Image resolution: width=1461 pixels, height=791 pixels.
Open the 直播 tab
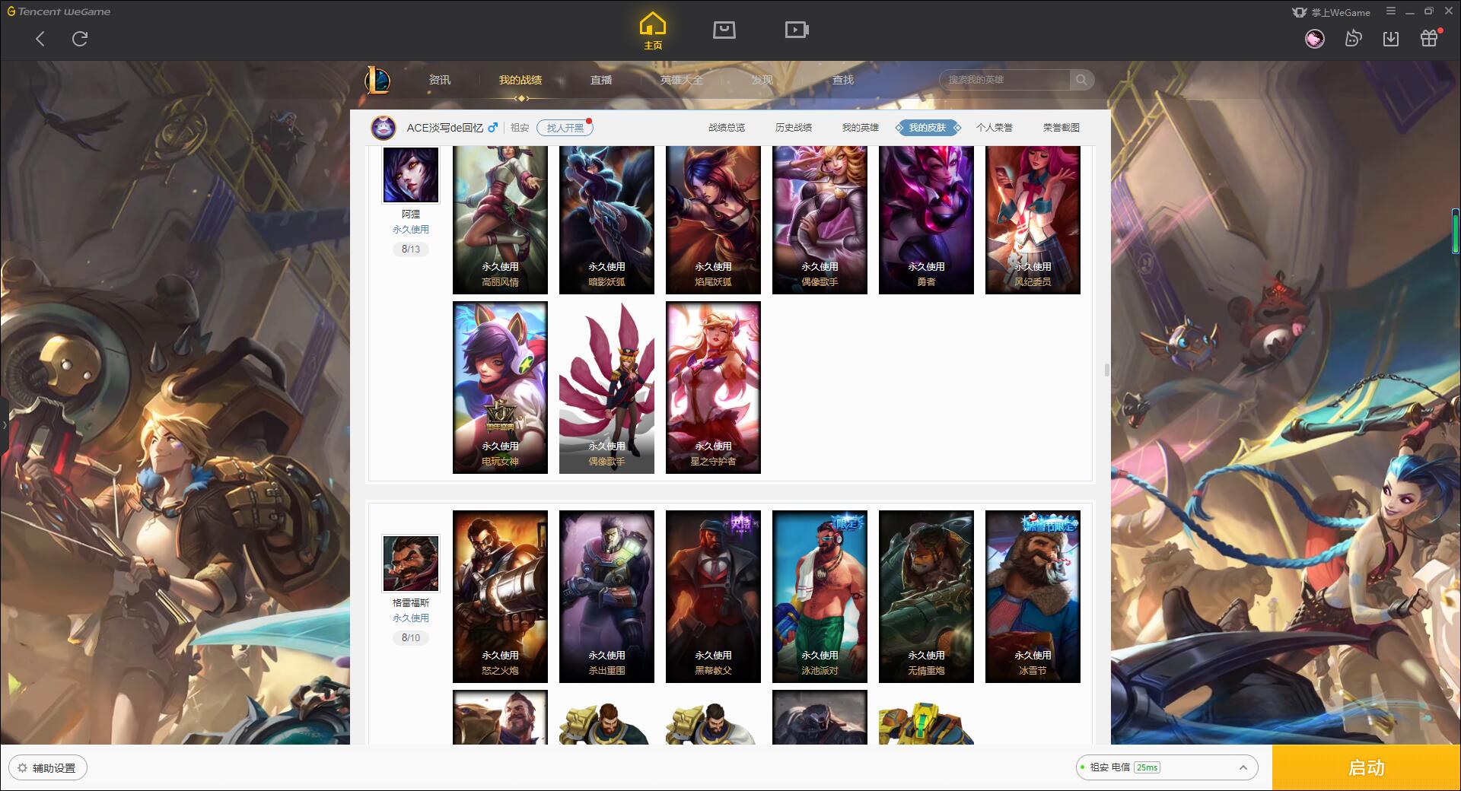point(601,80)
